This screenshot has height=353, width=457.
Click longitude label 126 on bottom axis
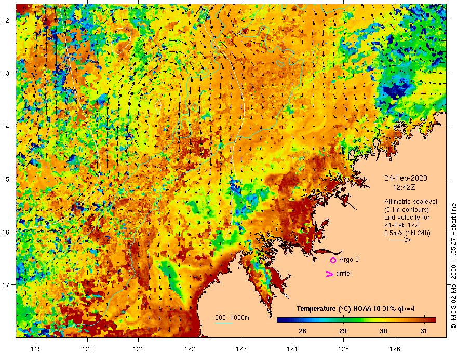click(395, 349)
